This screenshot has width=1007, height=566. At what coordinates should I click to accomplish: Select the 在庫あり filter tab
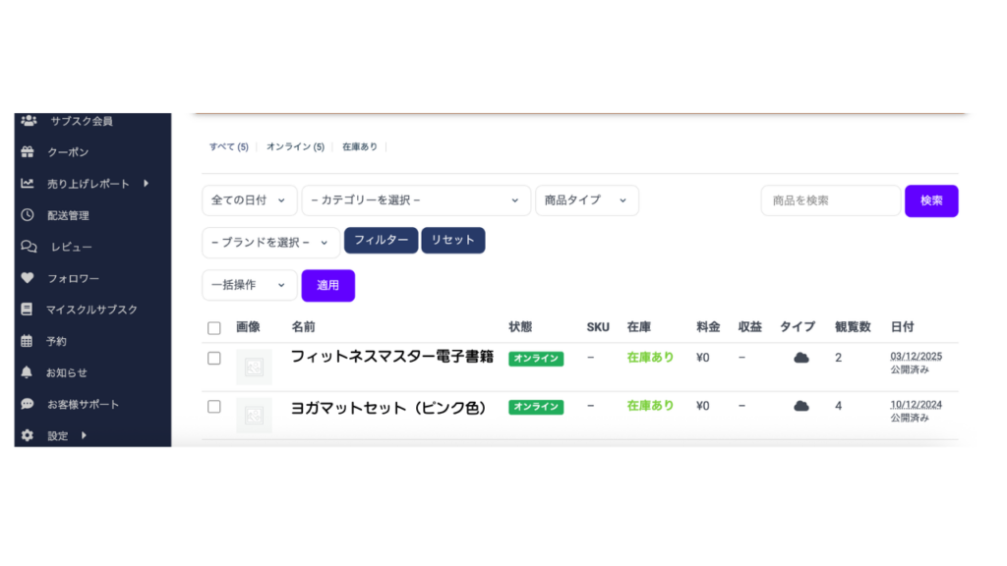click(x=360, y=147)
